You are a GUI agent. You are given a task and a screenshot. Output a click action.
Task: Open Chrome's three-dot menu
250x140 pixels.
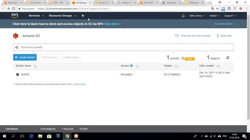(246, 9)
